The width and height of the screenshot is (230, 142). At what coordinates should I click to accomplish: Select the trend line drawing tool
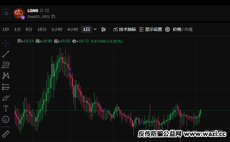[x=6, y=54]
